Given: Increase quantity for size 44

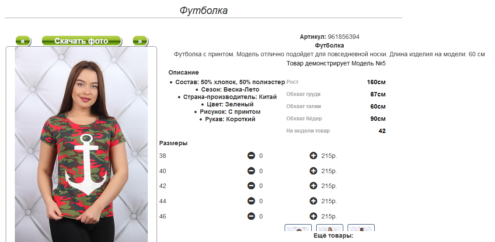Looking at the screenshot, I should click(x=313, y=201).
